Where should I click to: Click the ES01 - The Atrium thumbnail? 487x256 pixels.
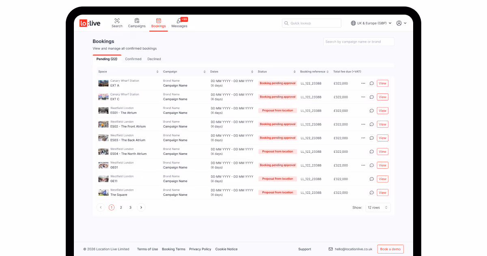(103, 111)
